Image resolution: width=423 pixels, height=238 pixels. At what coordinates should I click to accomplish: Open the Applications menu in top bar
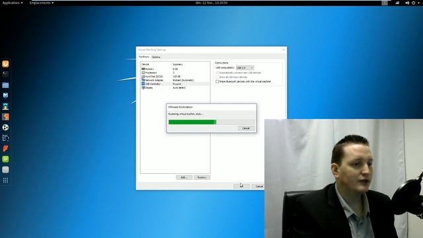(13, 3)
